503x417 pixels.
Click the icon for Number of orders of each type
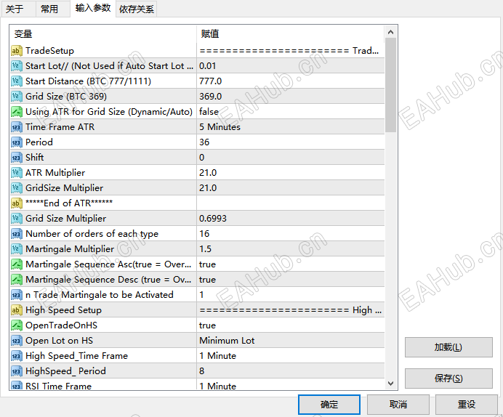(17, 234)
